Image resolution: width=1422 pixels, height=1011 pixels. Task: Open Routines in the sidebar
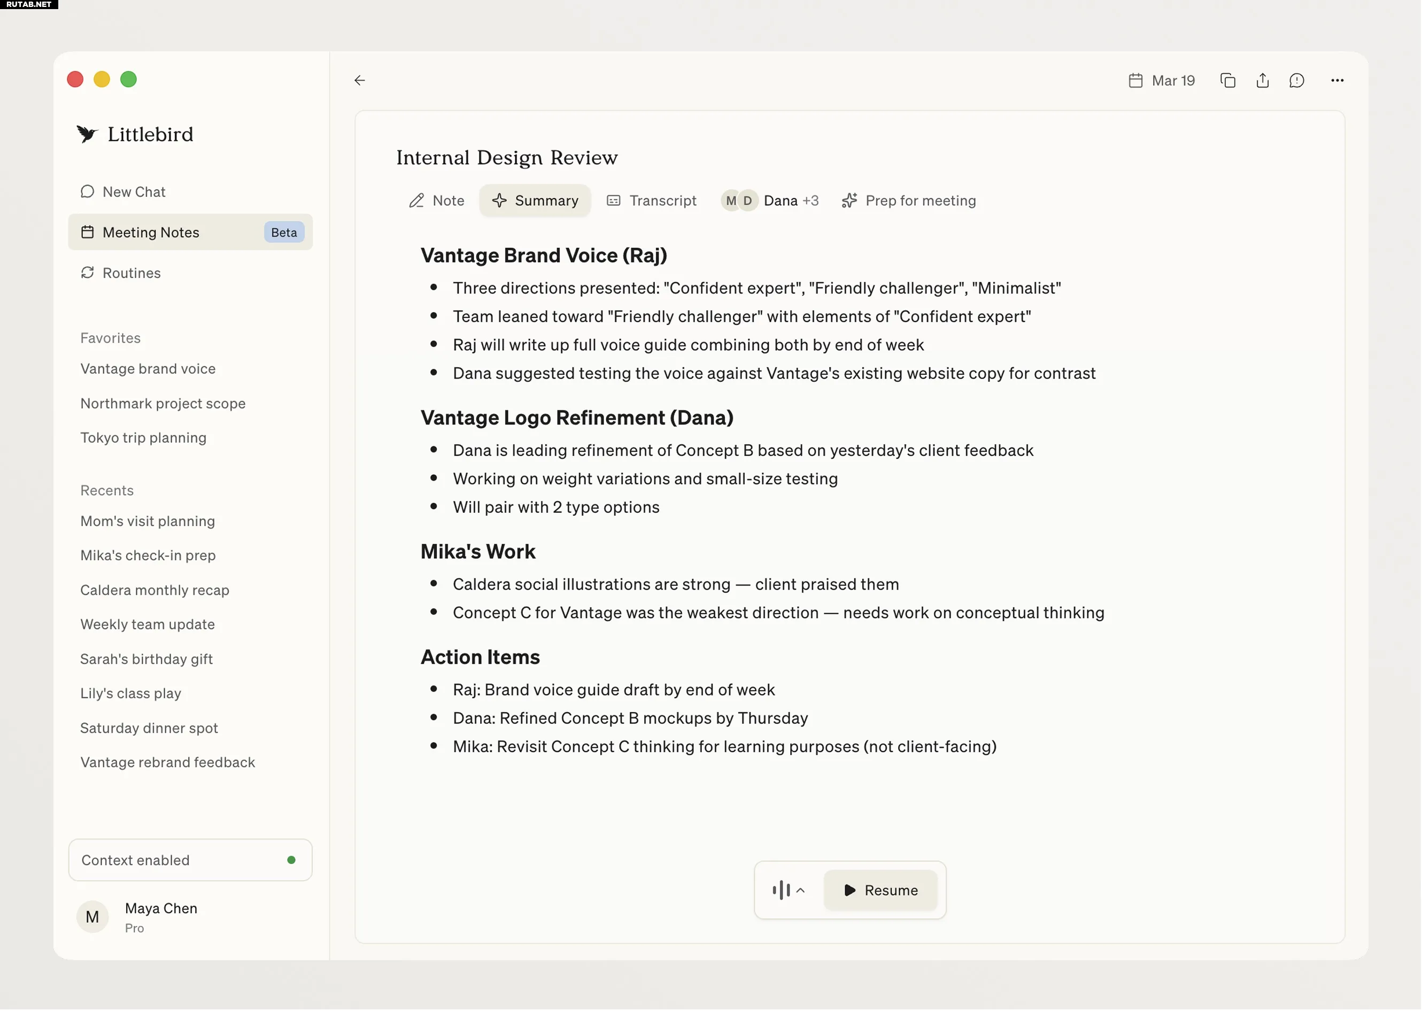click(132, 273)
